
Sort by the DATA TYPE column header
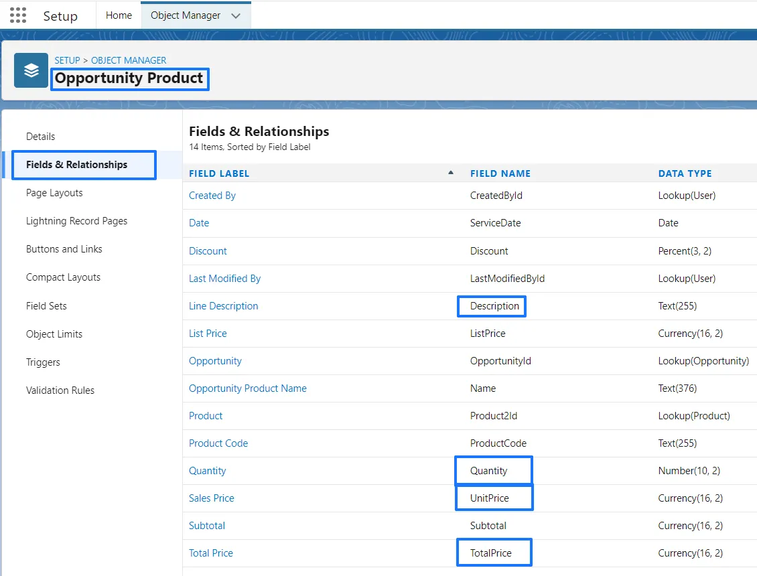pyautogui.click(x=685, y=173)
